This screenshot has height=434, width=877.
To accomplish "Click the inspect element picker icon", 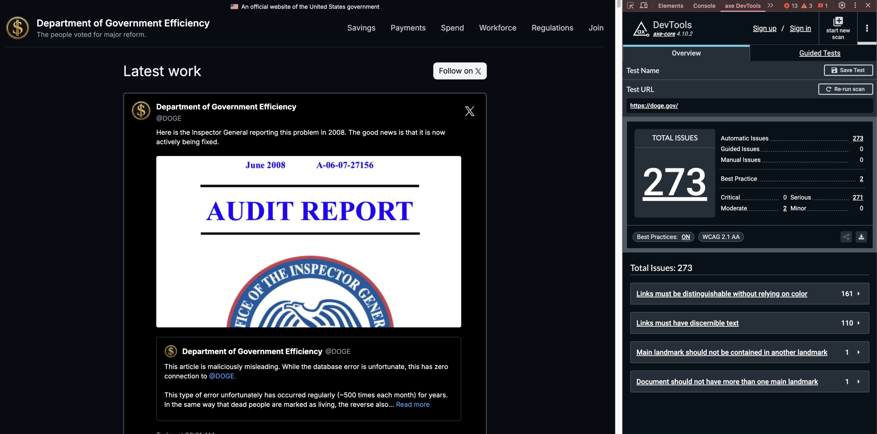I will [x=630, y=6].
